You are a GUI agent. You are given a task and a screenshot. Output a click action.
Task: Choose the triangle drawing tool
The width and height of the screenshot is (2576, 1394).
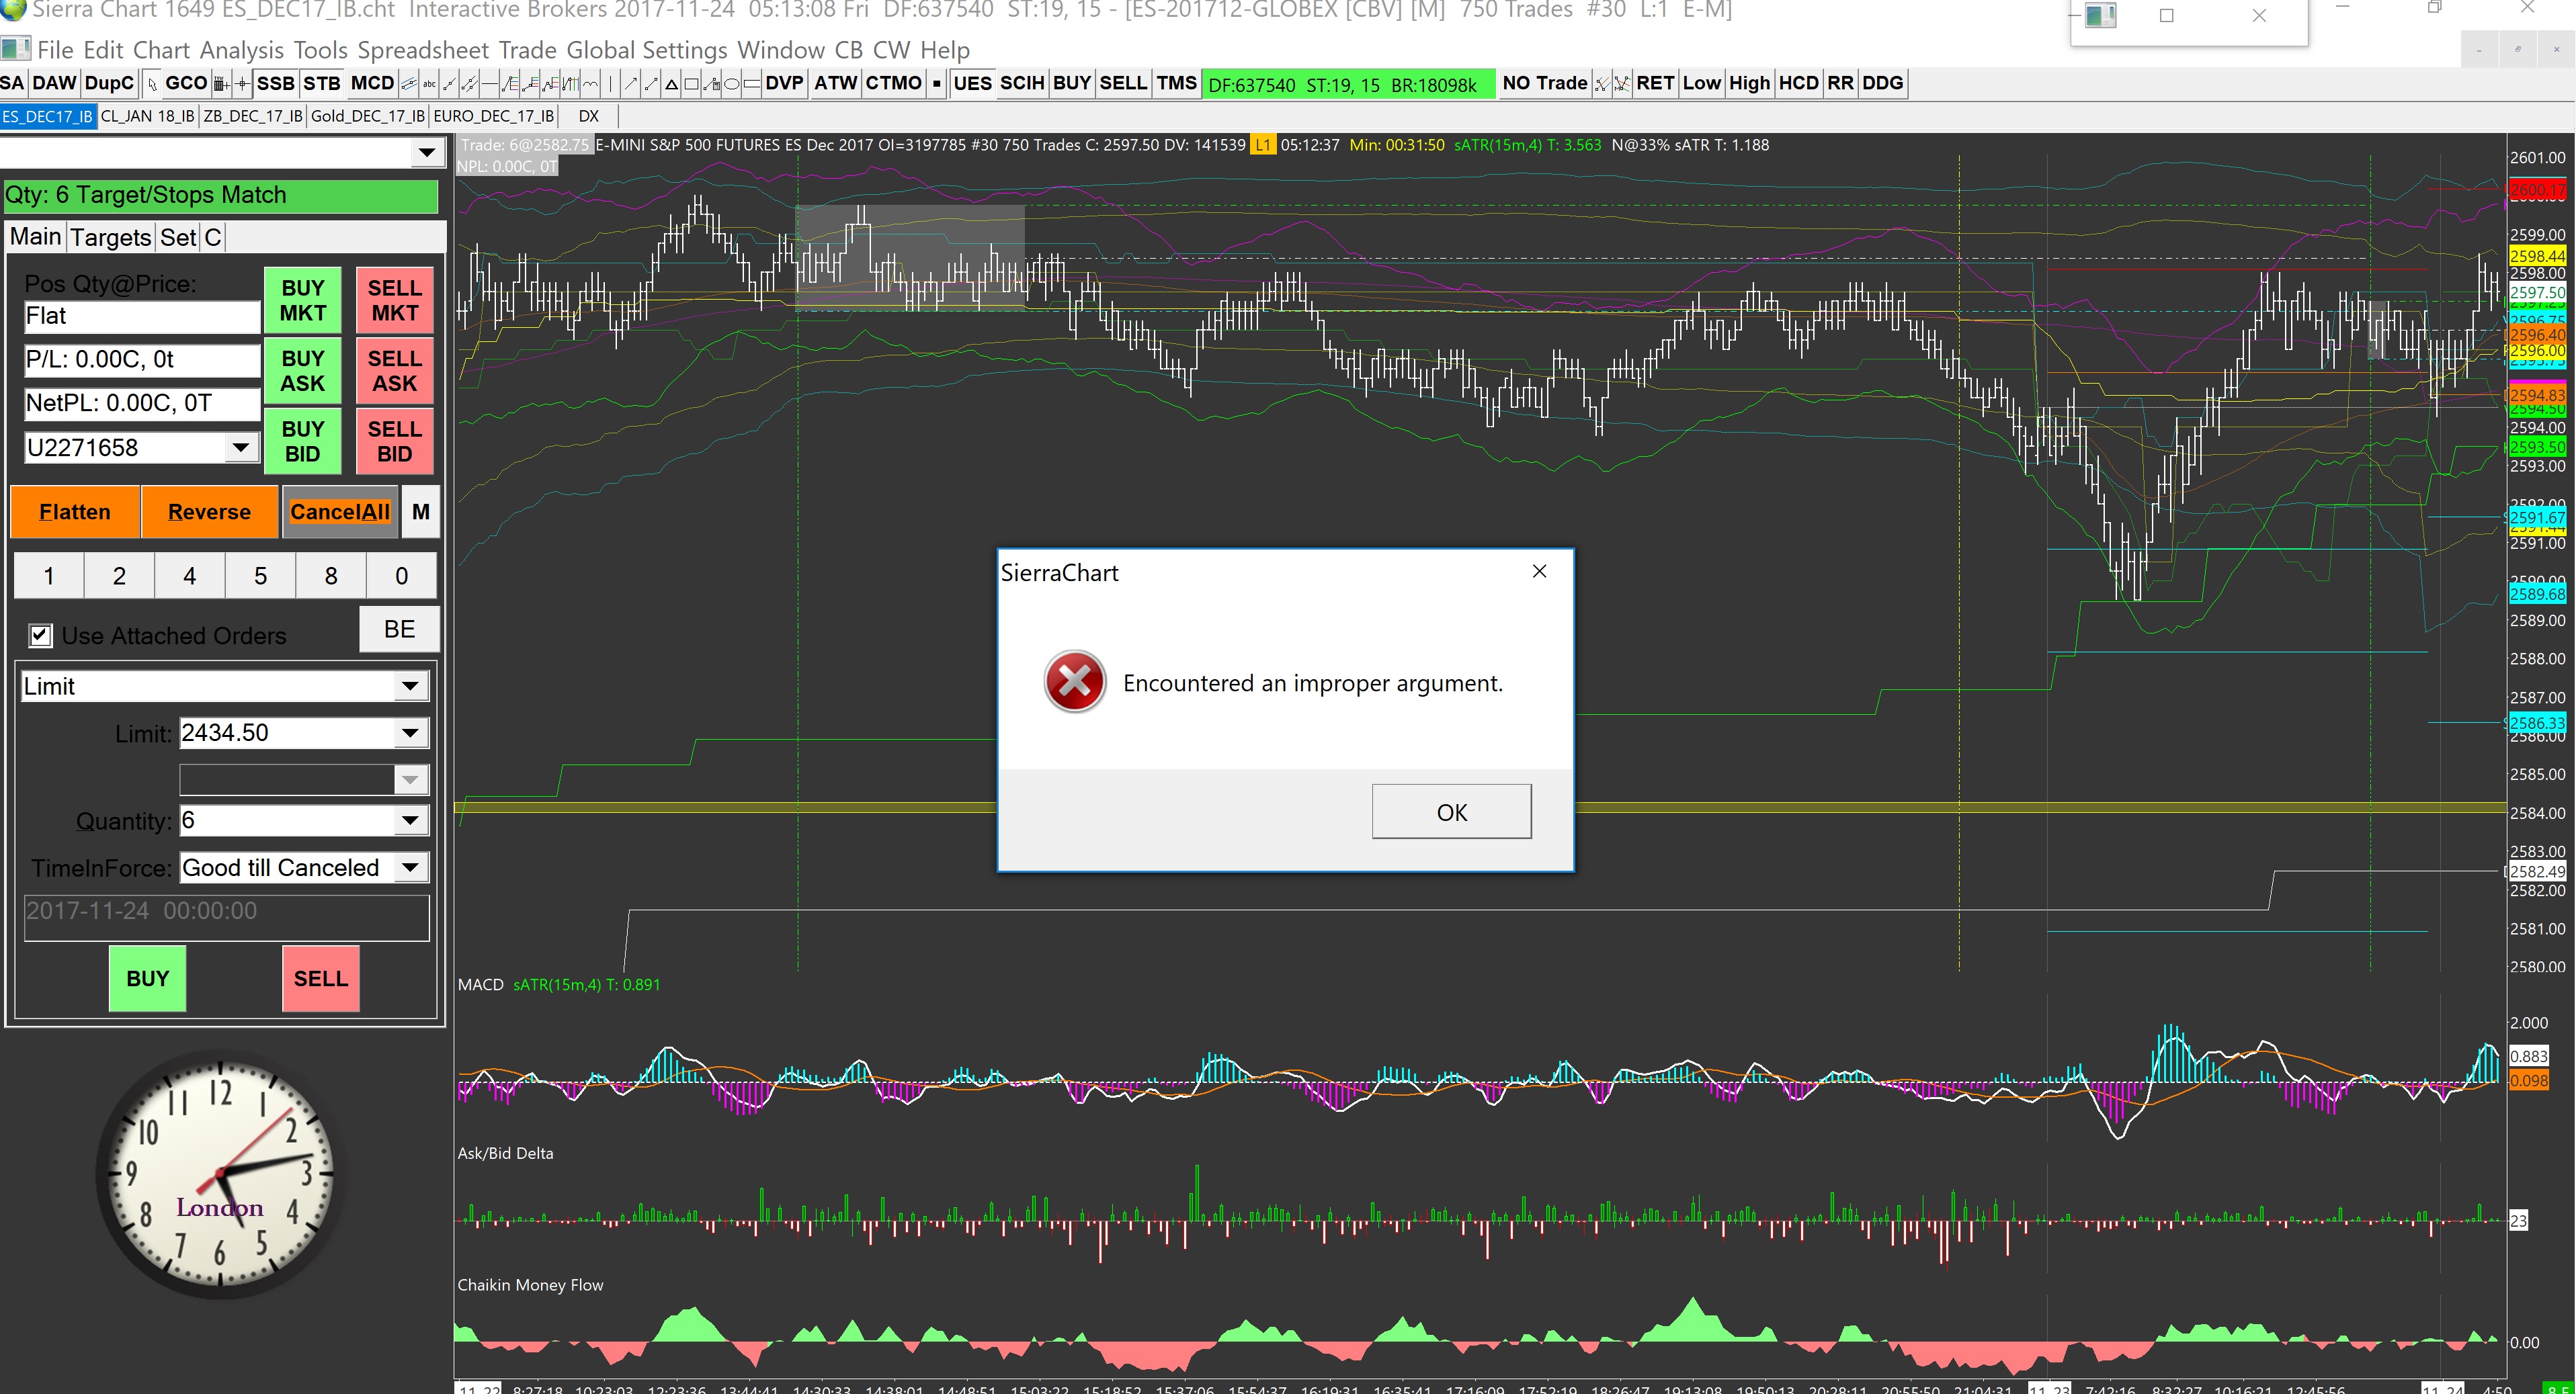pos(672,84)
